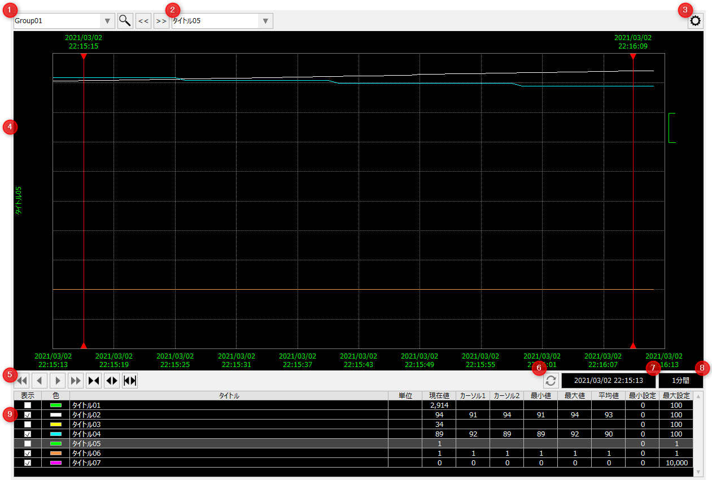Uncheck display checkbox for タイトル02
This screenshot has width=712, height=480.
coord(28,415)
